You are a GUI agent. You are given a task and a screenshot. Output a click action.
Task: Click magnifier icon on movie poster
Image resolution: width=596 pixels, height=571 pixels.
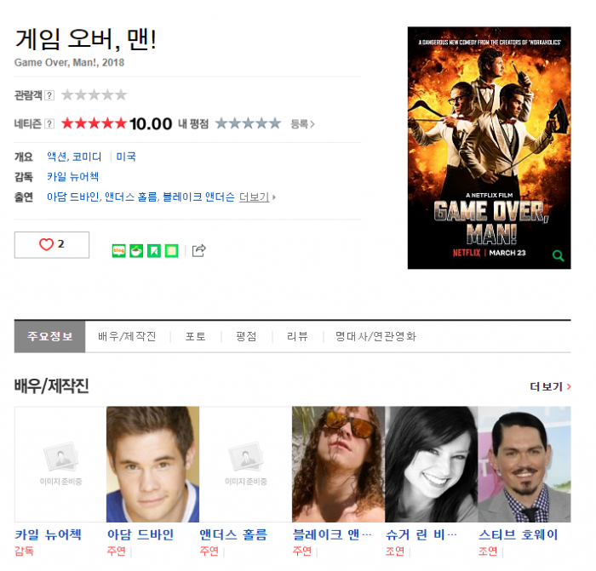[x=558, y=255]
